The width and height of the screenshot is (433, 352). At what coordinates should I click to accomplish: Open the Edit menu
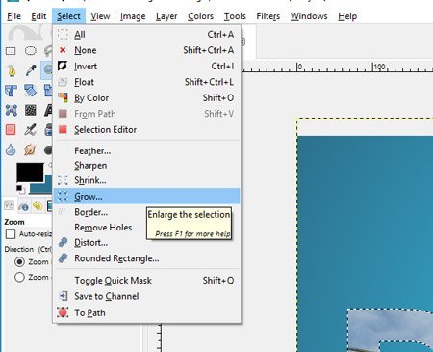(38, 16)
